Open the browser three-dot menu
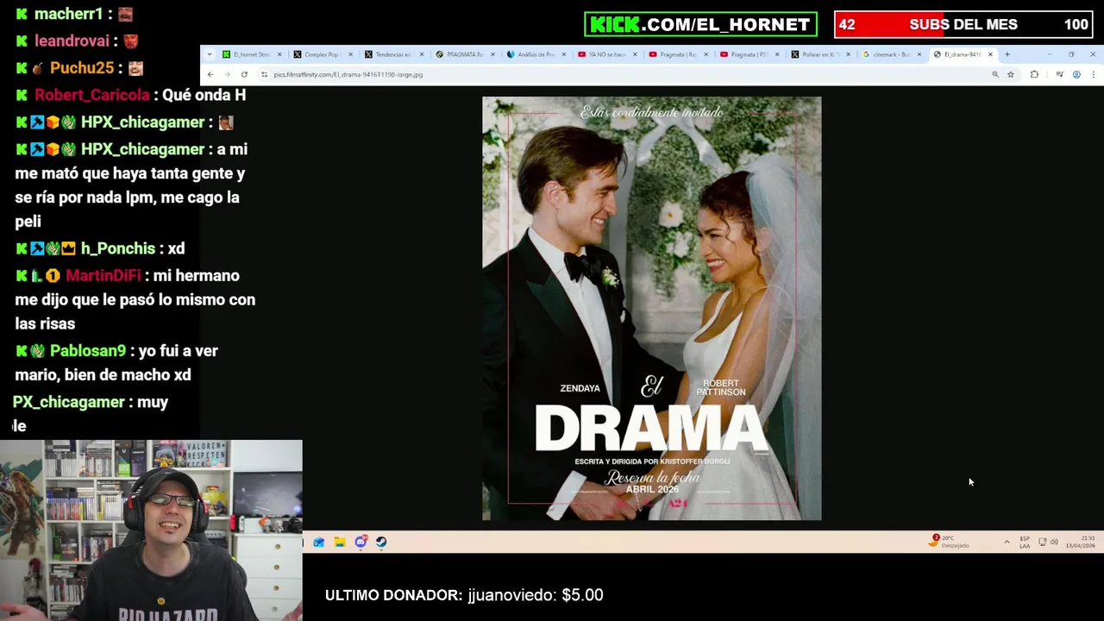 pos(1093,75)
